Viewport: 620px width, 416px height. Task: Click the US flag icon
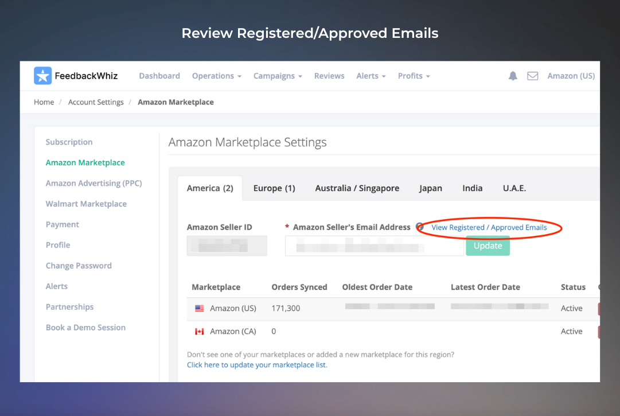pos(199,309)
